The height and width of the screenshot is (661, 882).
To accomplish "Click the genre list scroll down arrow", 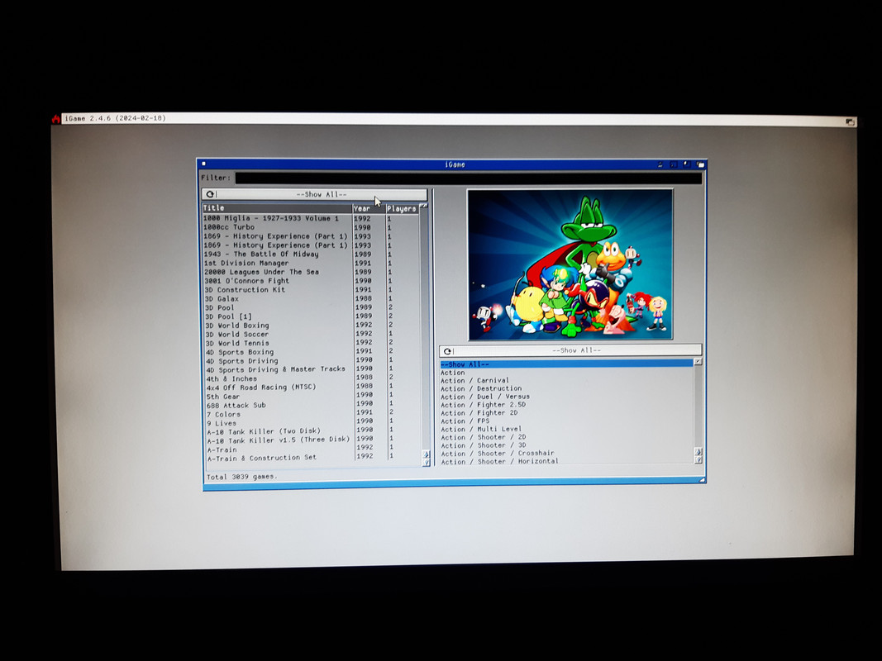I will [698, 459].
